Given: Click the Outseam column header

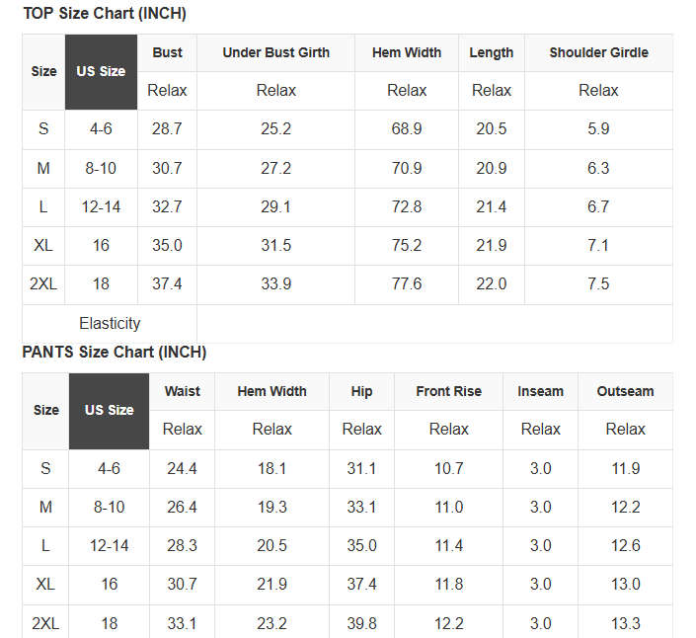Looking at the screenshot, I should 625,391.
